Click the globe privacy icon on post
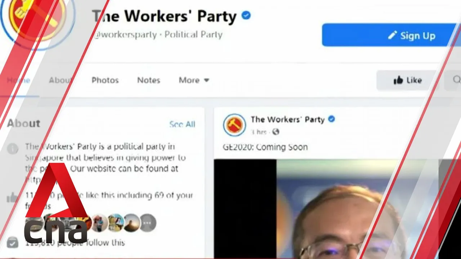The image size is (461, 259). [276, 132]
